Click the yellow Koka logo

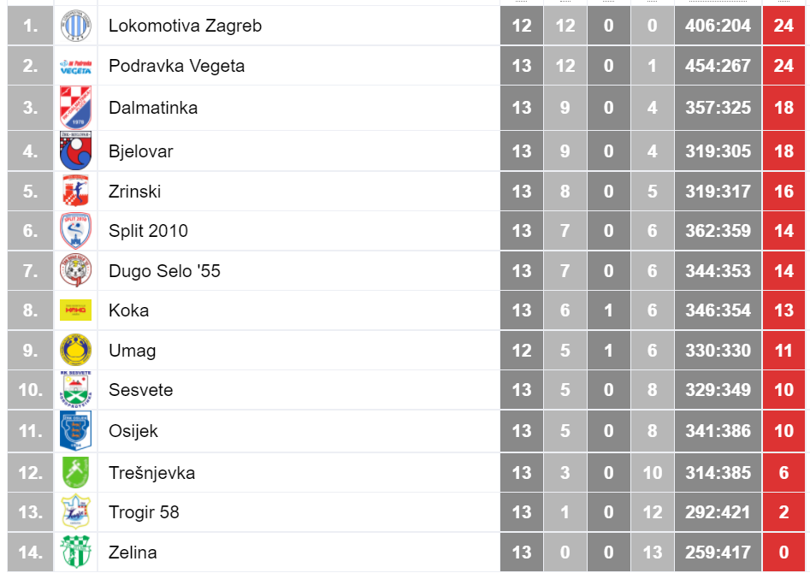pos(75,310)
